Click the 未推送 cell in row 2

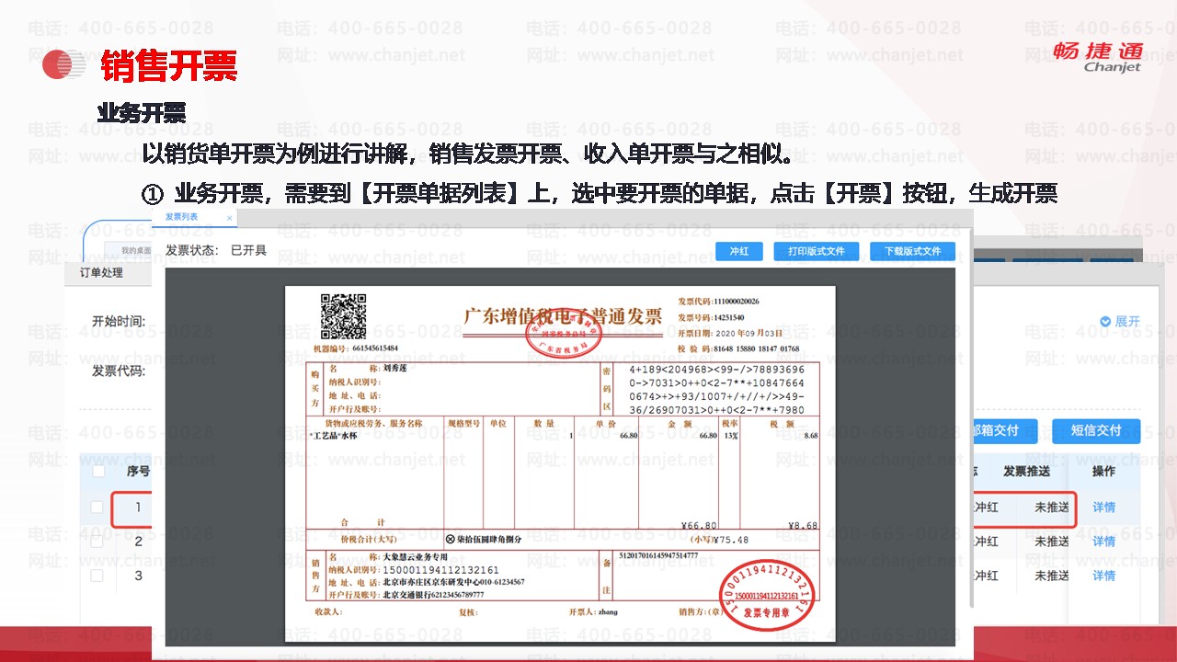point(1052,542)
